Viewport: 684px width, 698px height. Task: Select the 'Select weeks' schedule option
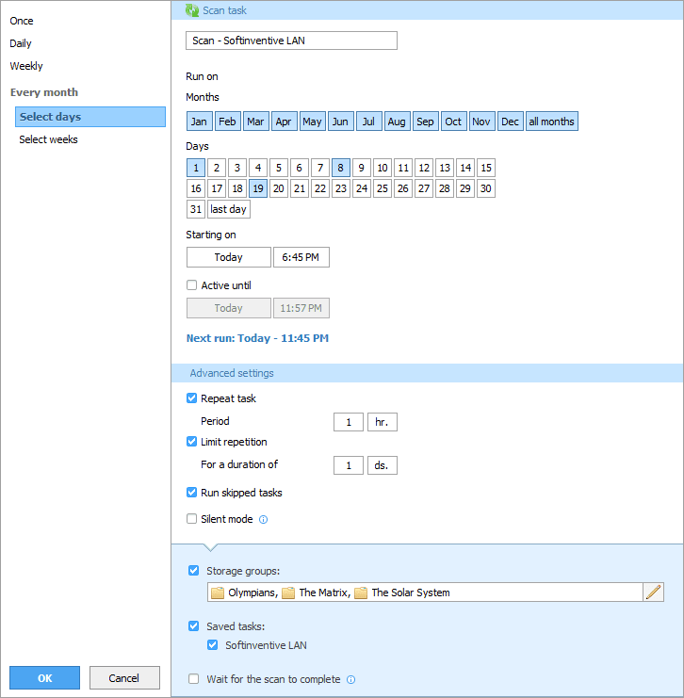tap(49, 139)
